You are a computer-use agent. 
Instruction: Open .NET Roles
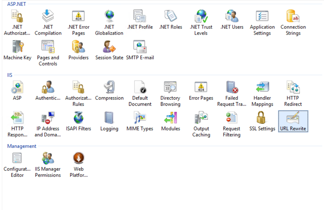tap(171, 20)
